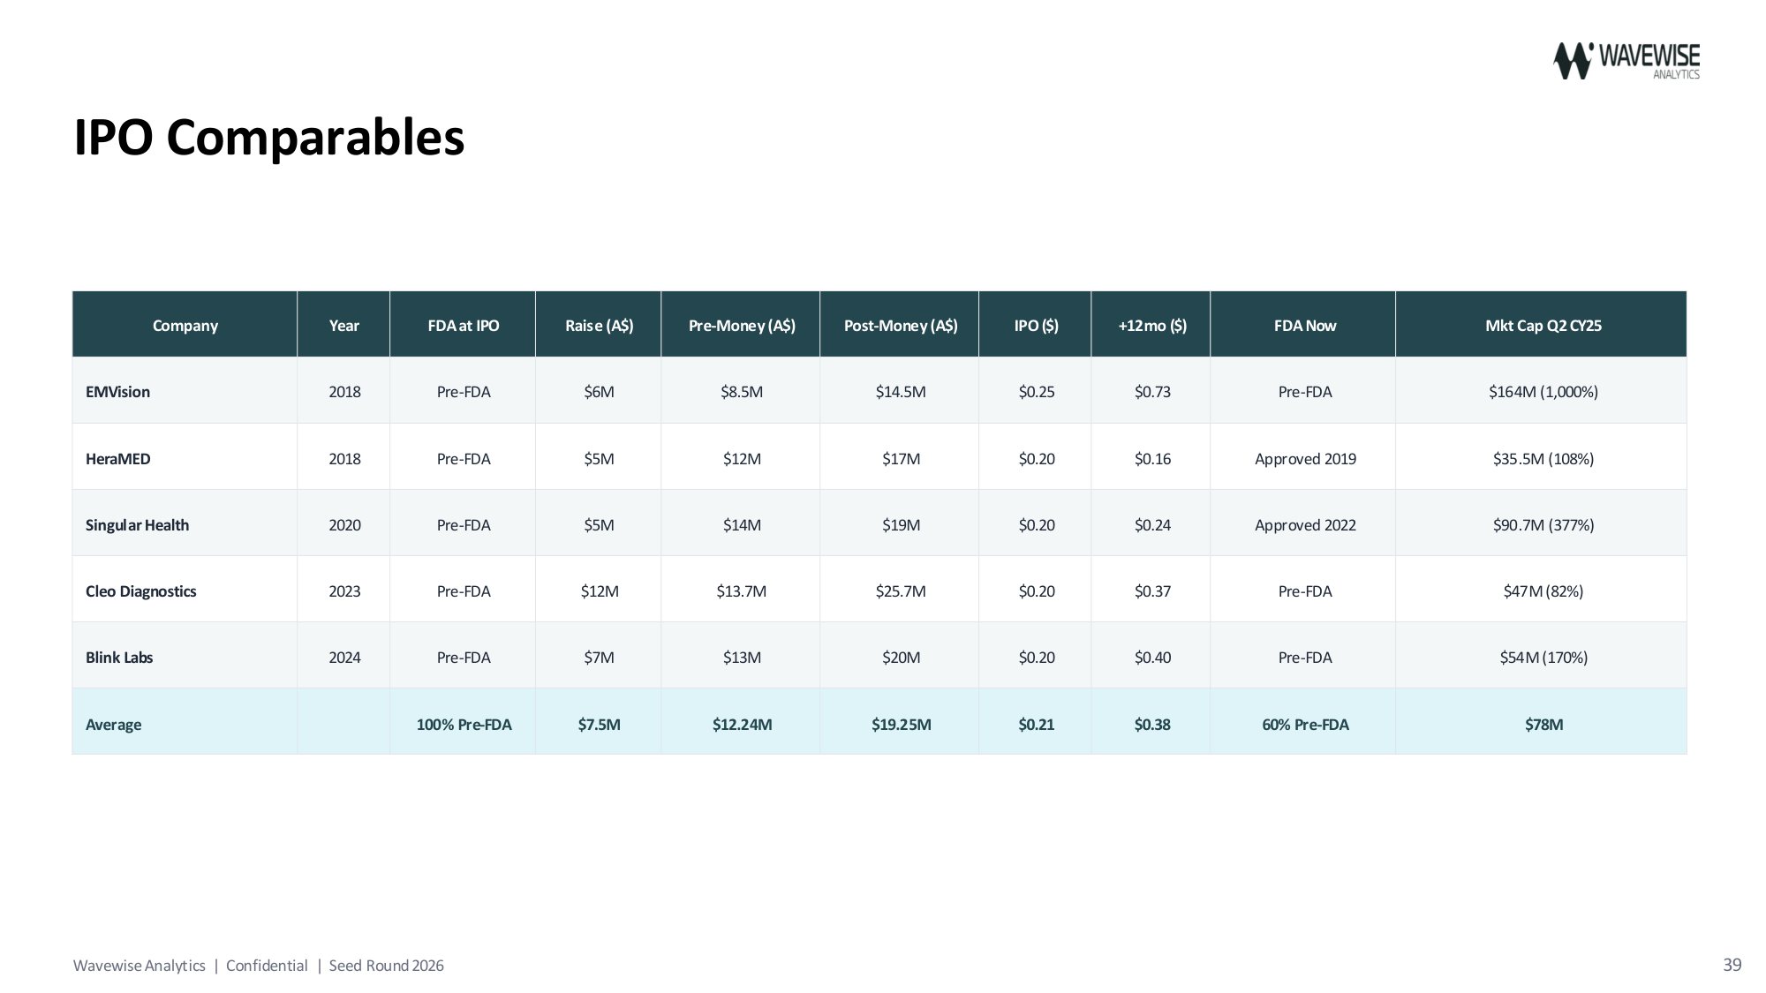Image resolution: width=1766 pixels, height=993 pixels.
Task: Click the Wavewise Analytics logo
Action: (1626, 61)
